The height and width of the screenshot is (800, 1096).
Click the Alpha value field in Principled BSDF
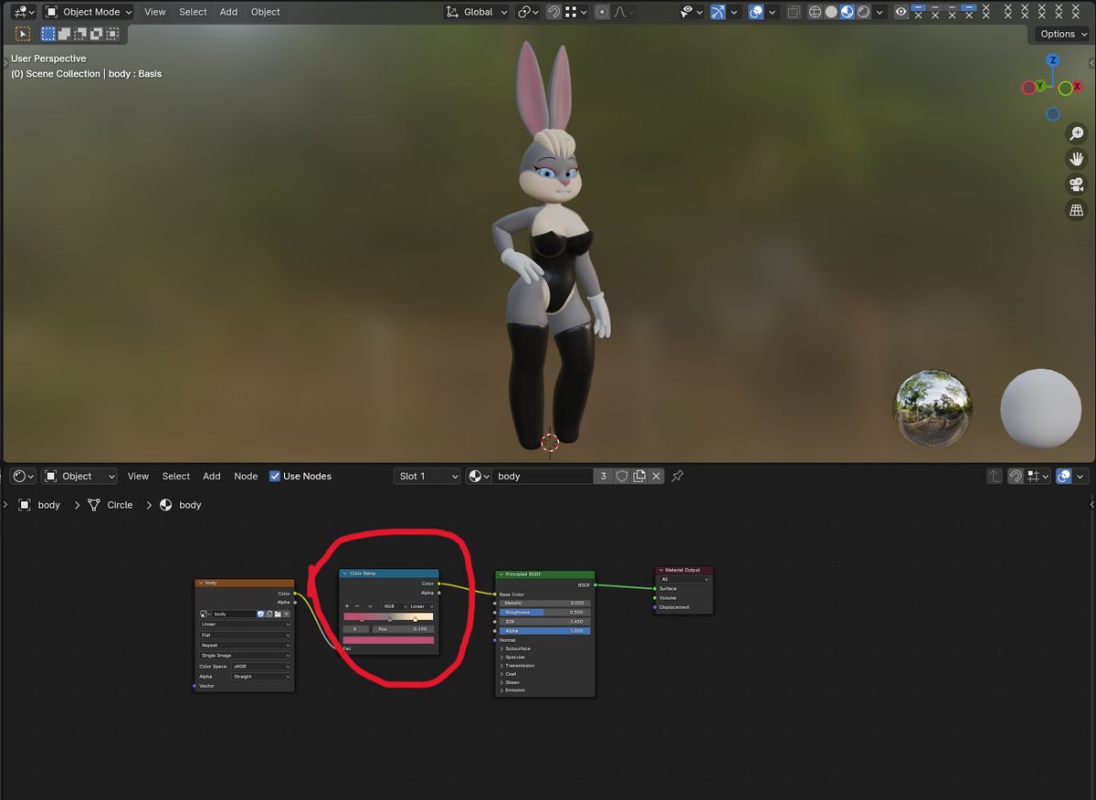coord(545,631)
